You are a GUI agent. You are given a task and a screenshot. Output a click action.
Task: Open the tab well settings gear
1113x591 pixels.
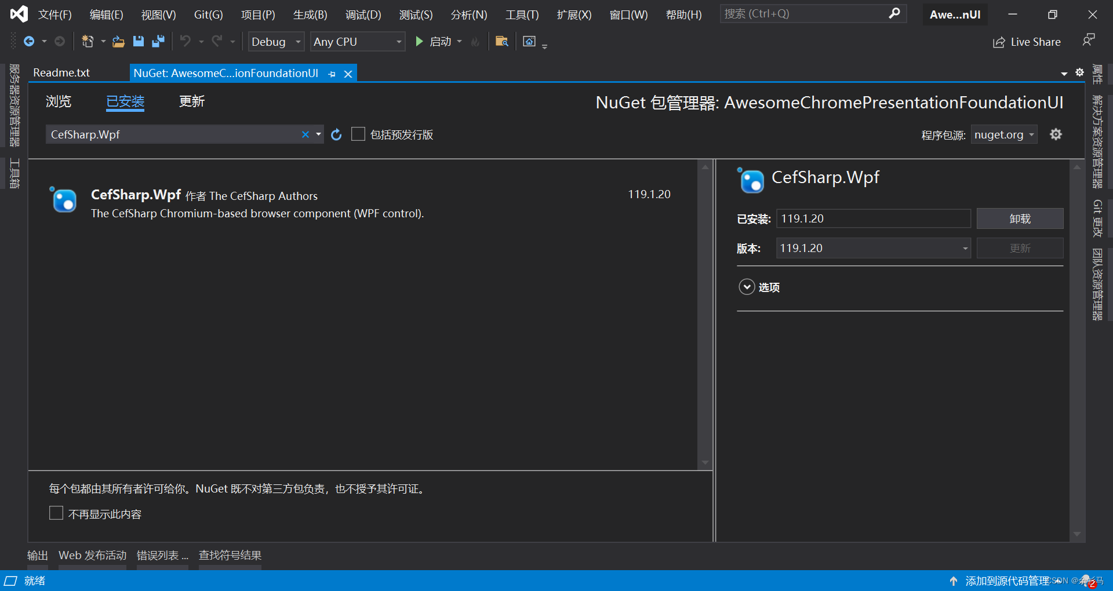pos(1079,72)
